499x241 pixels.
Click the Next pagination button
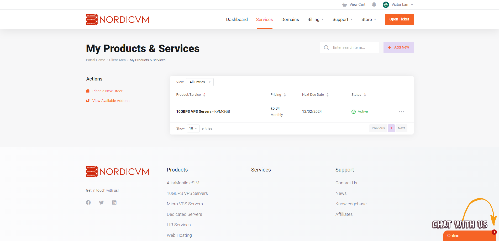(401, 128)
